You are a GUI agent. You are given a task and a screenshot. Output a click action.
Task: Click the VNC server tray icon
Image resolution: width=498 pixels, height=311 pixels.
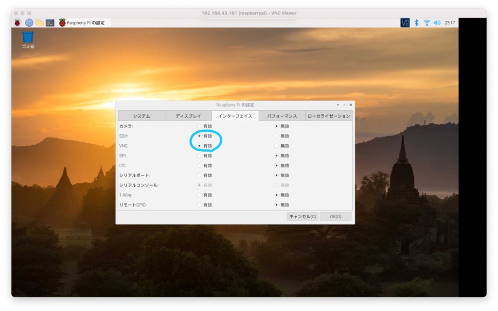click(405, 23)
